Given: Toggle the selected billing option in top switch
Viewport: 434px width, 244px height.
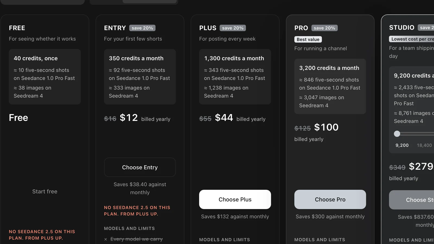Looking at the screenshot, I should point(149,1).
